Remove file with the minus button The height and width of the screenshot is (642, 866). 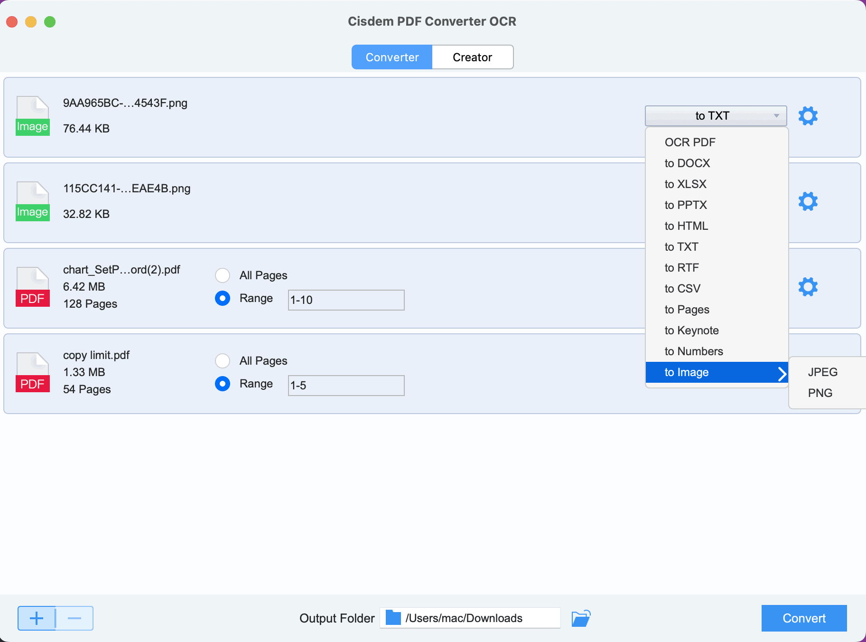point(74,618)
